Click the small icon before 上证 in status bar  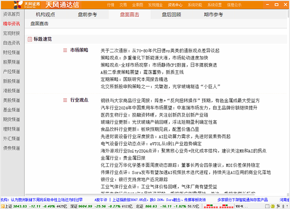point(2,206)
